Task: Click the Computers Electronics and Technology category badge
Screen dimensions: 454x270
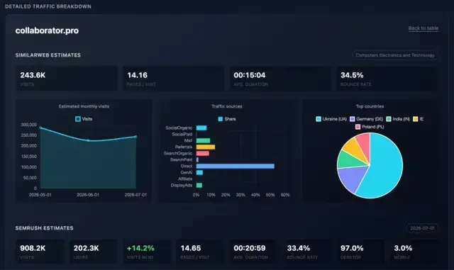Action: [395, 55]
